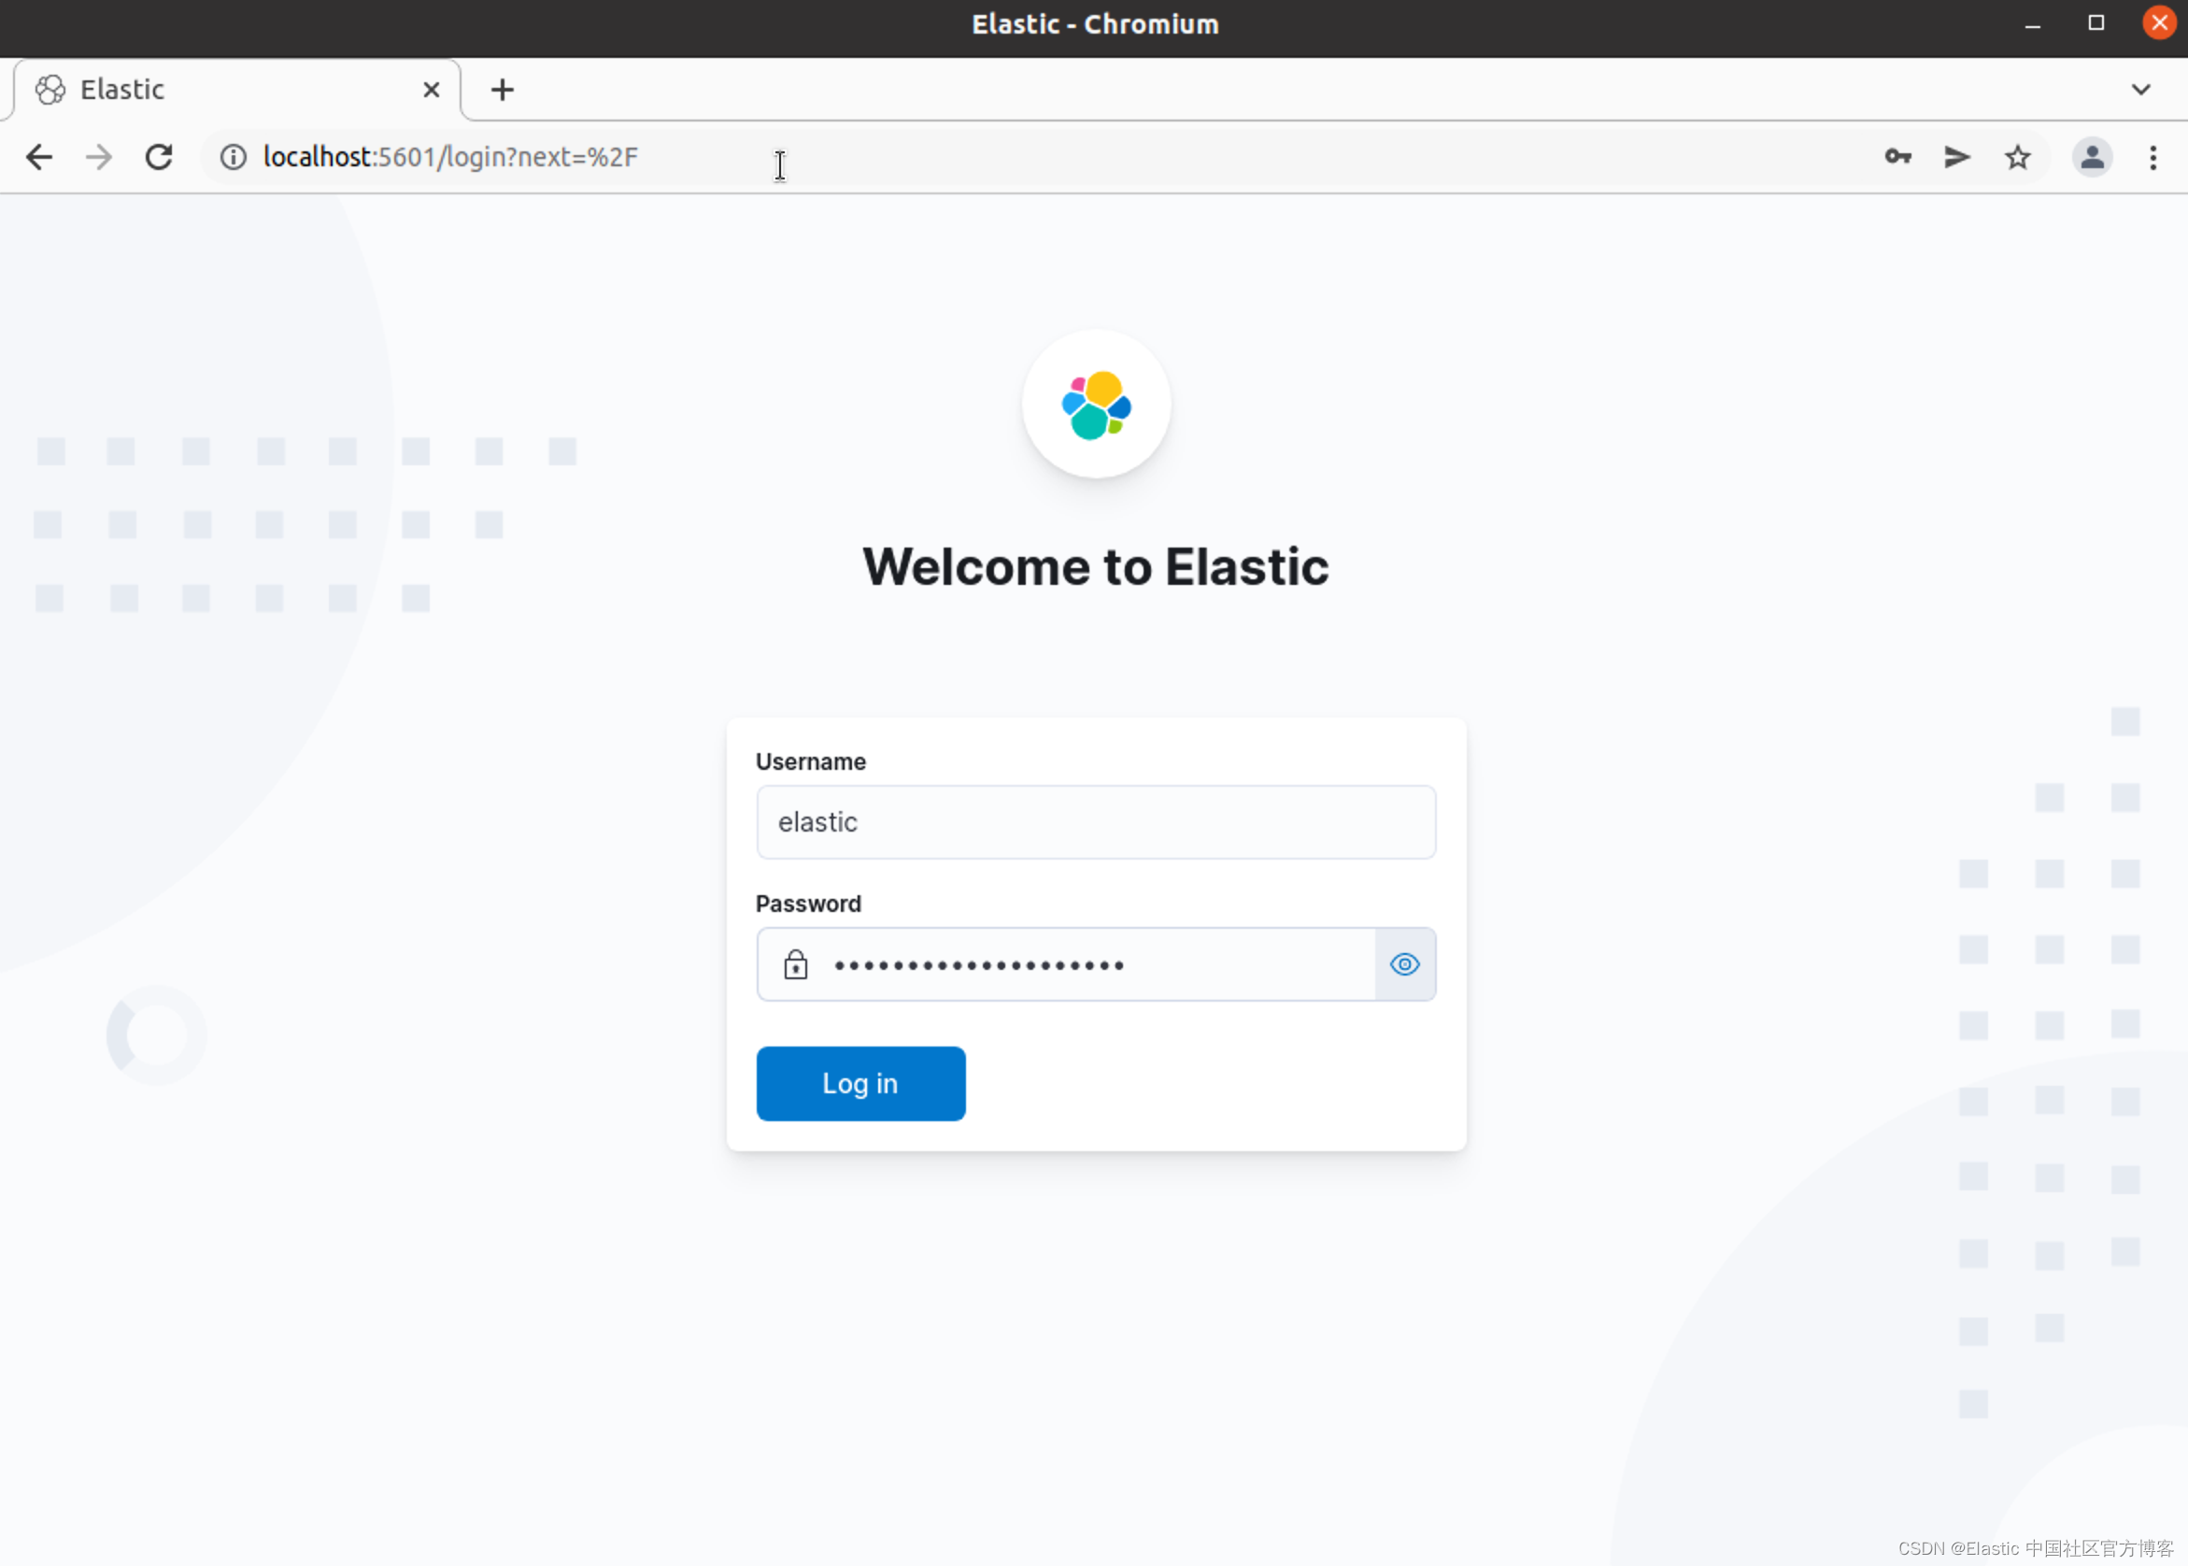Close the Elastic tab
This screenshot has width=2188, height=1566.
(x=431, y=90)
